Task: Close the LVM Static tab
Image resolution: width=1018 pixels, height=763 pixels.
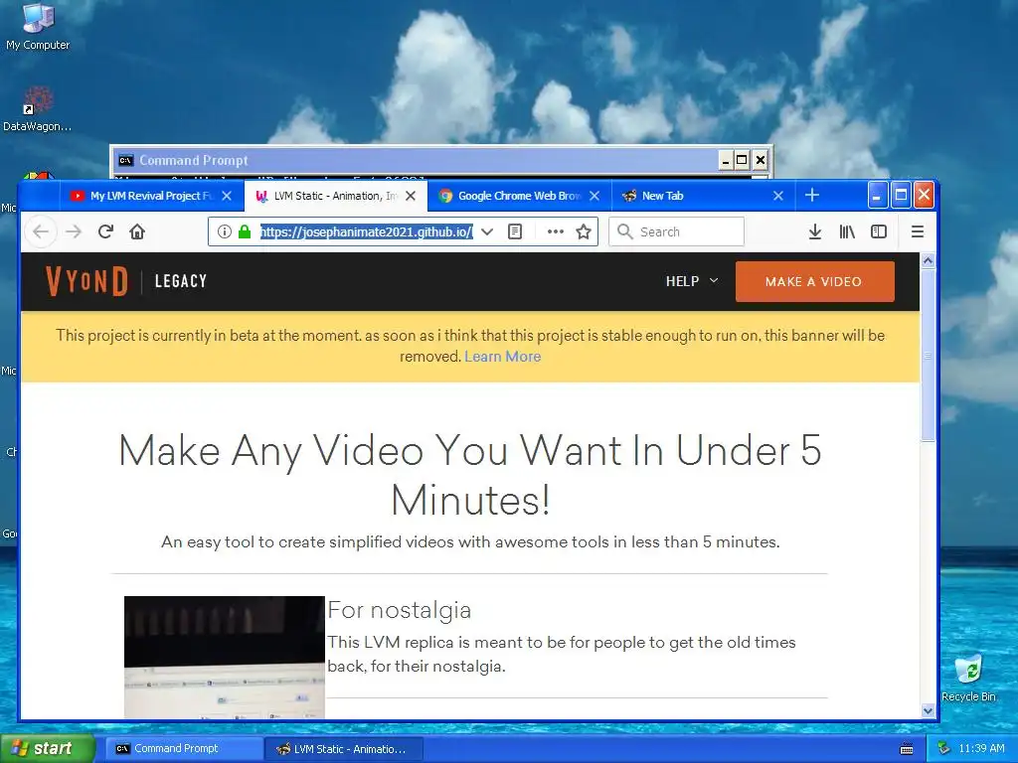Action: (411, 196)
